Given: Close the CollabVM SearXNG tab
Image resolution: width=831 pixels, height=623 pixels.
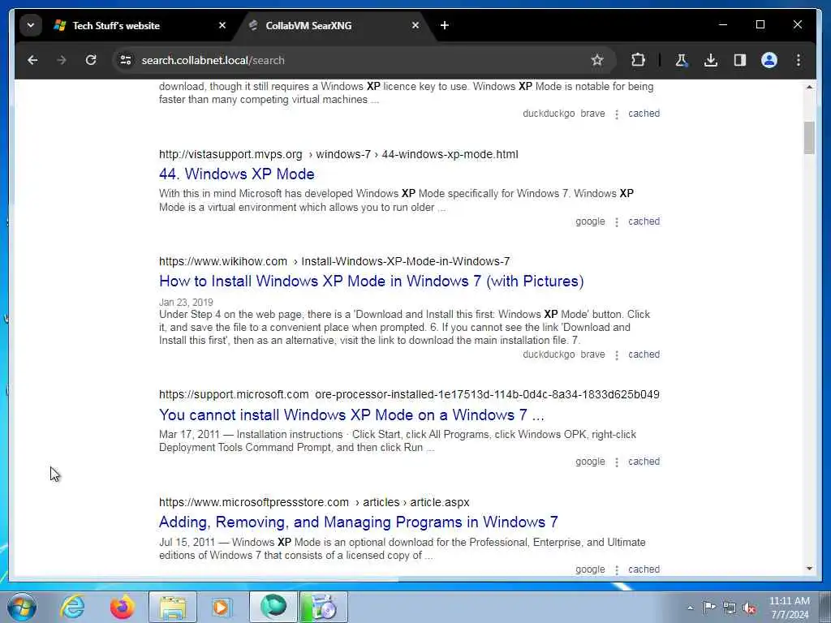Looking at the screenshot, I should click(x=415, y=25).
